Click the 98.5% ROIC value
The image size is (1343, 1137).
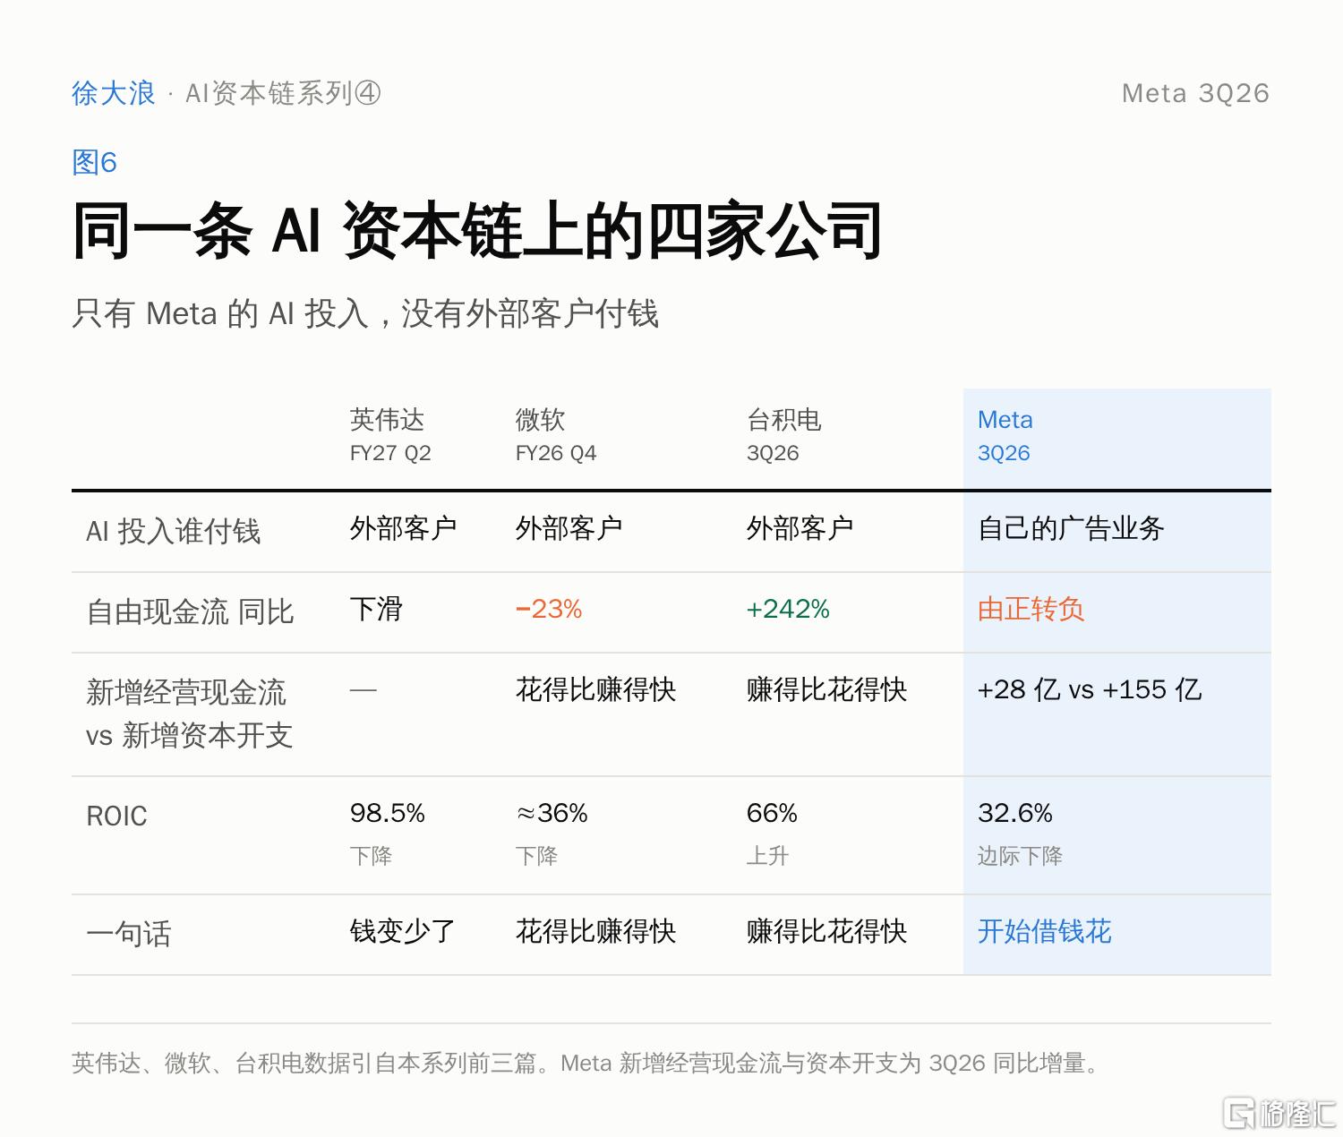tap(387, 813)
